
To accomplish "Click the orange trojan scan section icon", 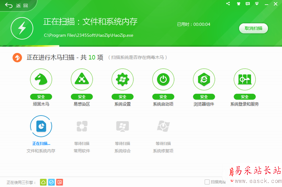I will pos(17,57).
